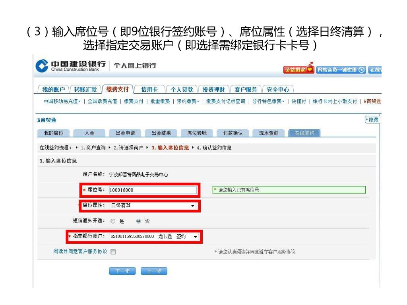The height and width of the screenshot is (305, 407).
Task: Expand the 中国移动易充值 submenu
Action: click(62, 101)
